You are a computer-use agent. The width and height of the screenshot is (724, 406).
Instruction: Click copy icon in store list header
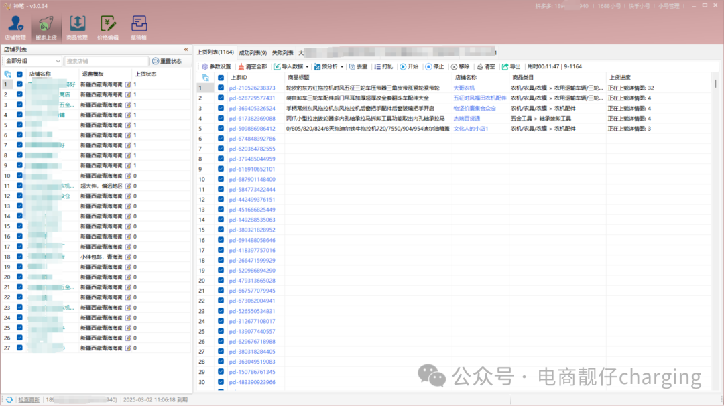coord(8,74)
